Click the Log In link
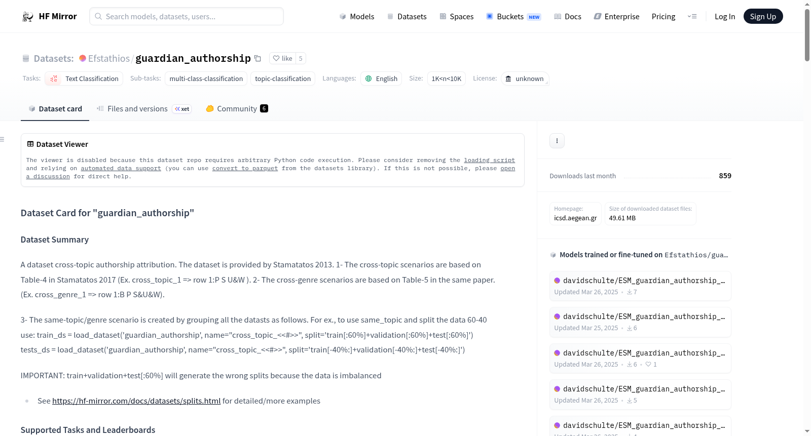This screenshot has height=436, width=811. tap(725, 17)
